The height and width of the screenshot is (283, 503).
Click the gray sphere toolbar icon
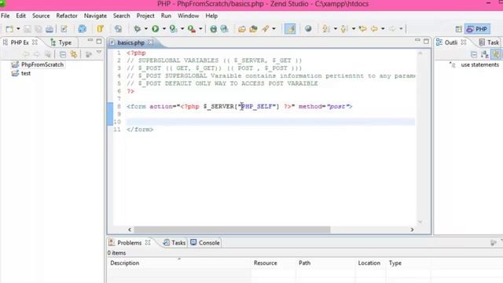point(308,29)
